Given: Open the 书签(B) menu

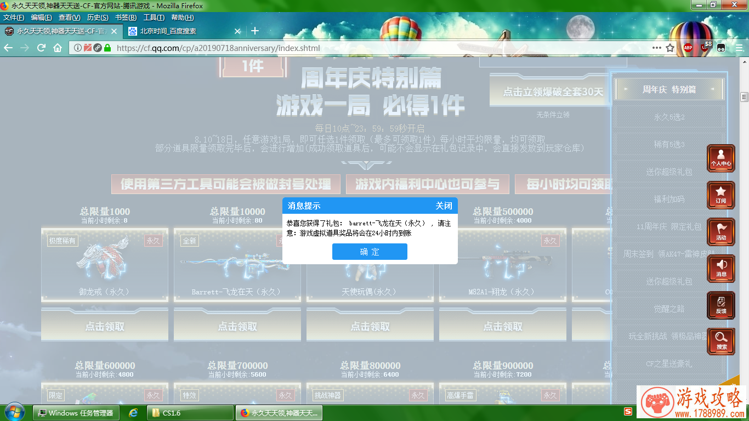Looking at the screenshot, I should point(126,18).
